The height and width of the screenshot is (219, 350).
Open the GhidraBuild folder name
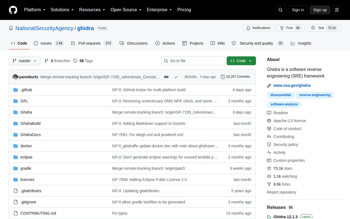coord(30,123)
